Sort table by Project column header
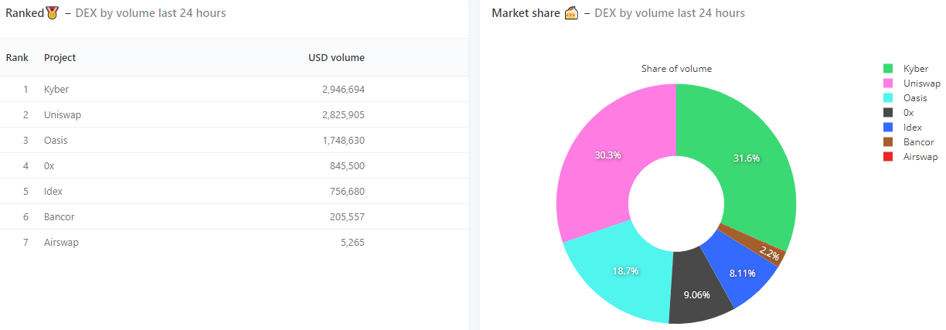This screenshot has width=946, height=330. tap(60, 58)
